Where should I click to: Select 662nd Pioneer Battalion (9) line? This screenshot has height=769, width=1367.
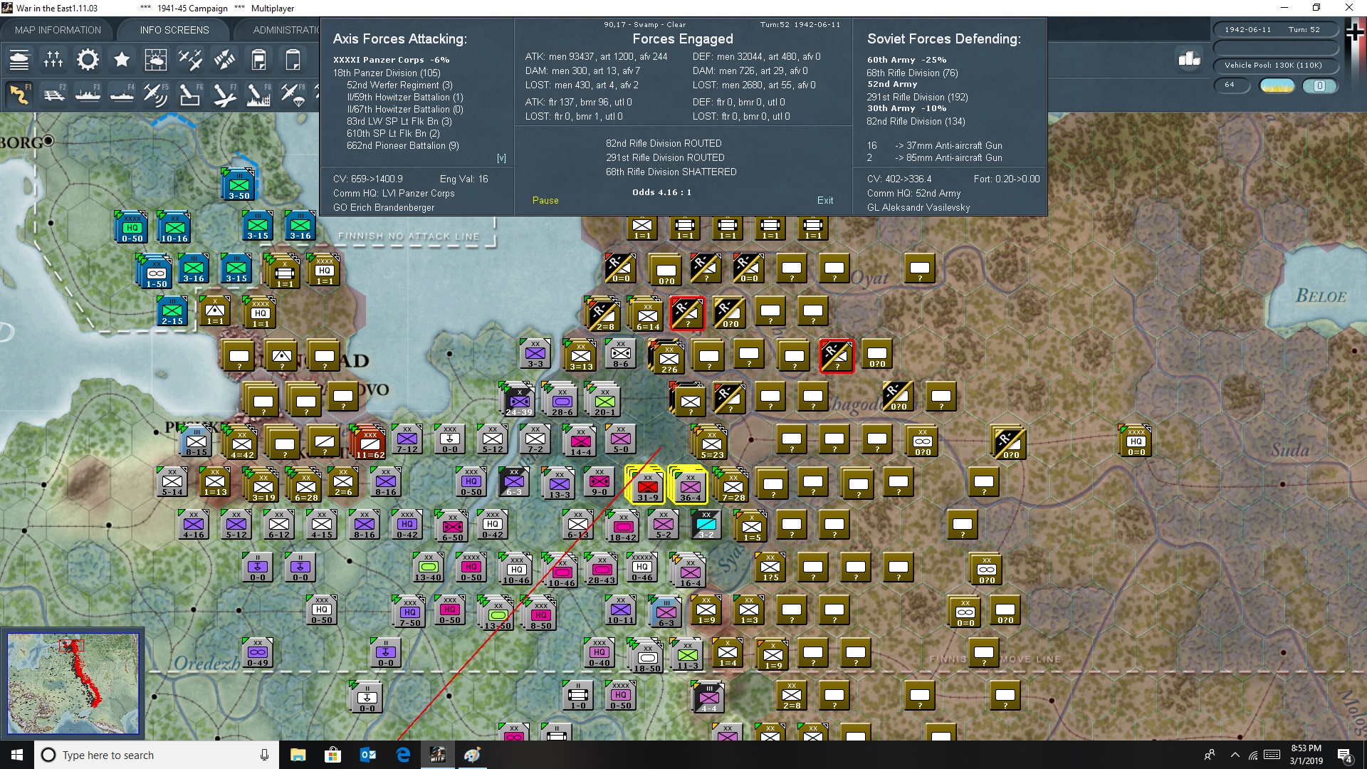point(403,145)
